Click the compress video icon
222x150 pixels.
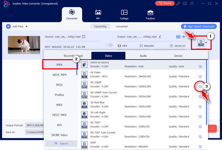click(x=184, y=37)
